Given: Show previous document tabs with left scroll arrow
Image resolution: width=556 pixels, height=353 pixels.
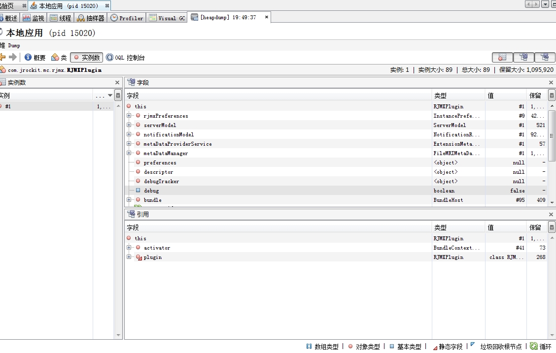Looking at the screenshot, I should pos(528,4).
